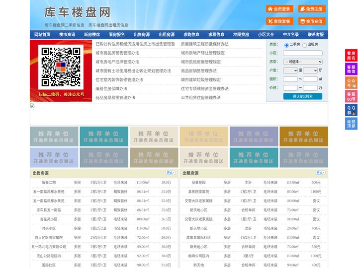The image size is (358, 268).
Task: Click the pink 客服QQ号 sidebar icon
Action: click(x=351, y=96)
